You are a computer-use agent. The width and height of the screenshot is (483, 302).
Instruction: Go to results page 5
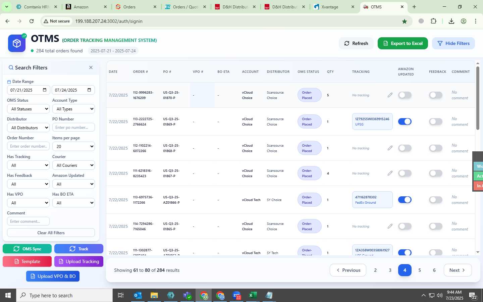[419, 270]
